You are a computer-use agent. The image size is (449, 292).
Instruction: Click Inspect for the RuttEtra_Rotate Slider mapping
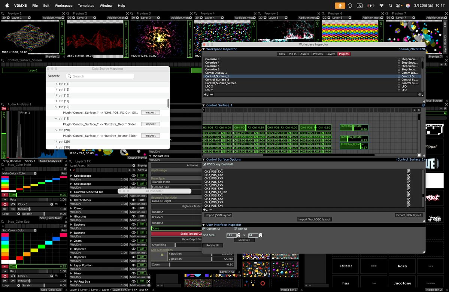click(150, 136)
